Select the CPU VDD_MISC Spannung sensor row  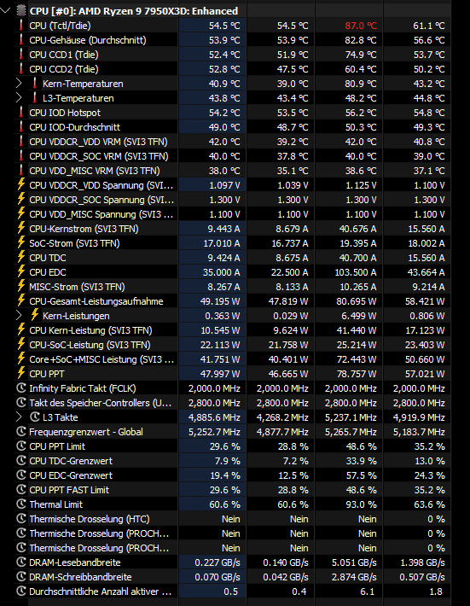pyautogui.click(x=233, y=213)
